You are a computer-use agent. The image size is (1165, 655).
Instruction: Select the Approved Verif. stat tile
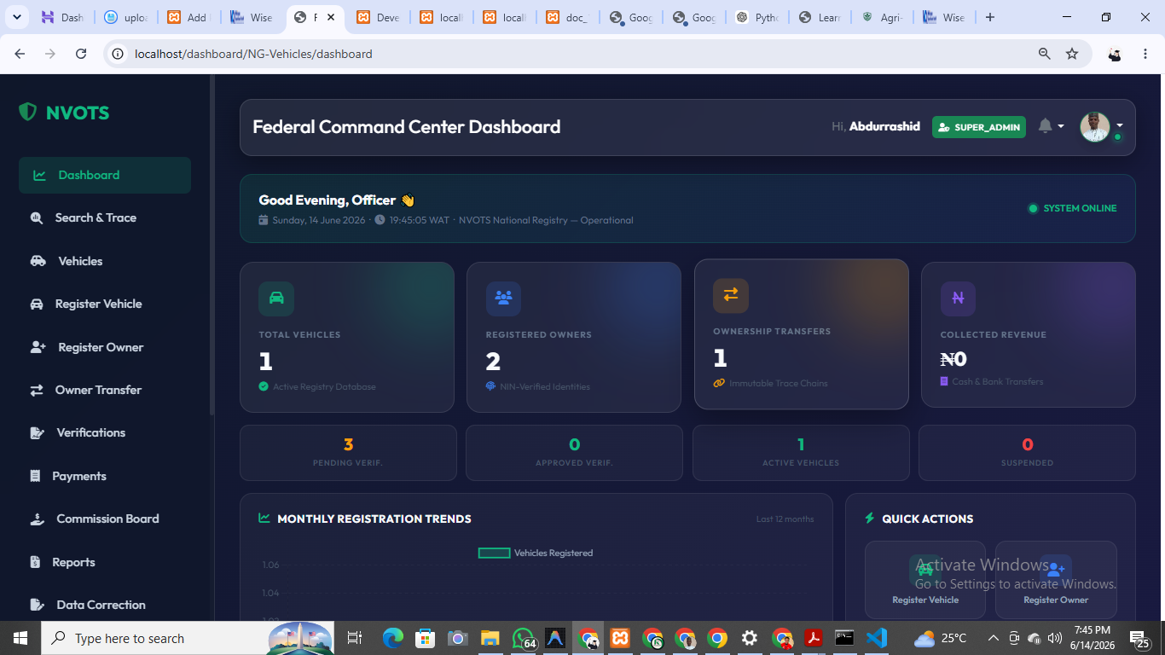pos(574,453)
